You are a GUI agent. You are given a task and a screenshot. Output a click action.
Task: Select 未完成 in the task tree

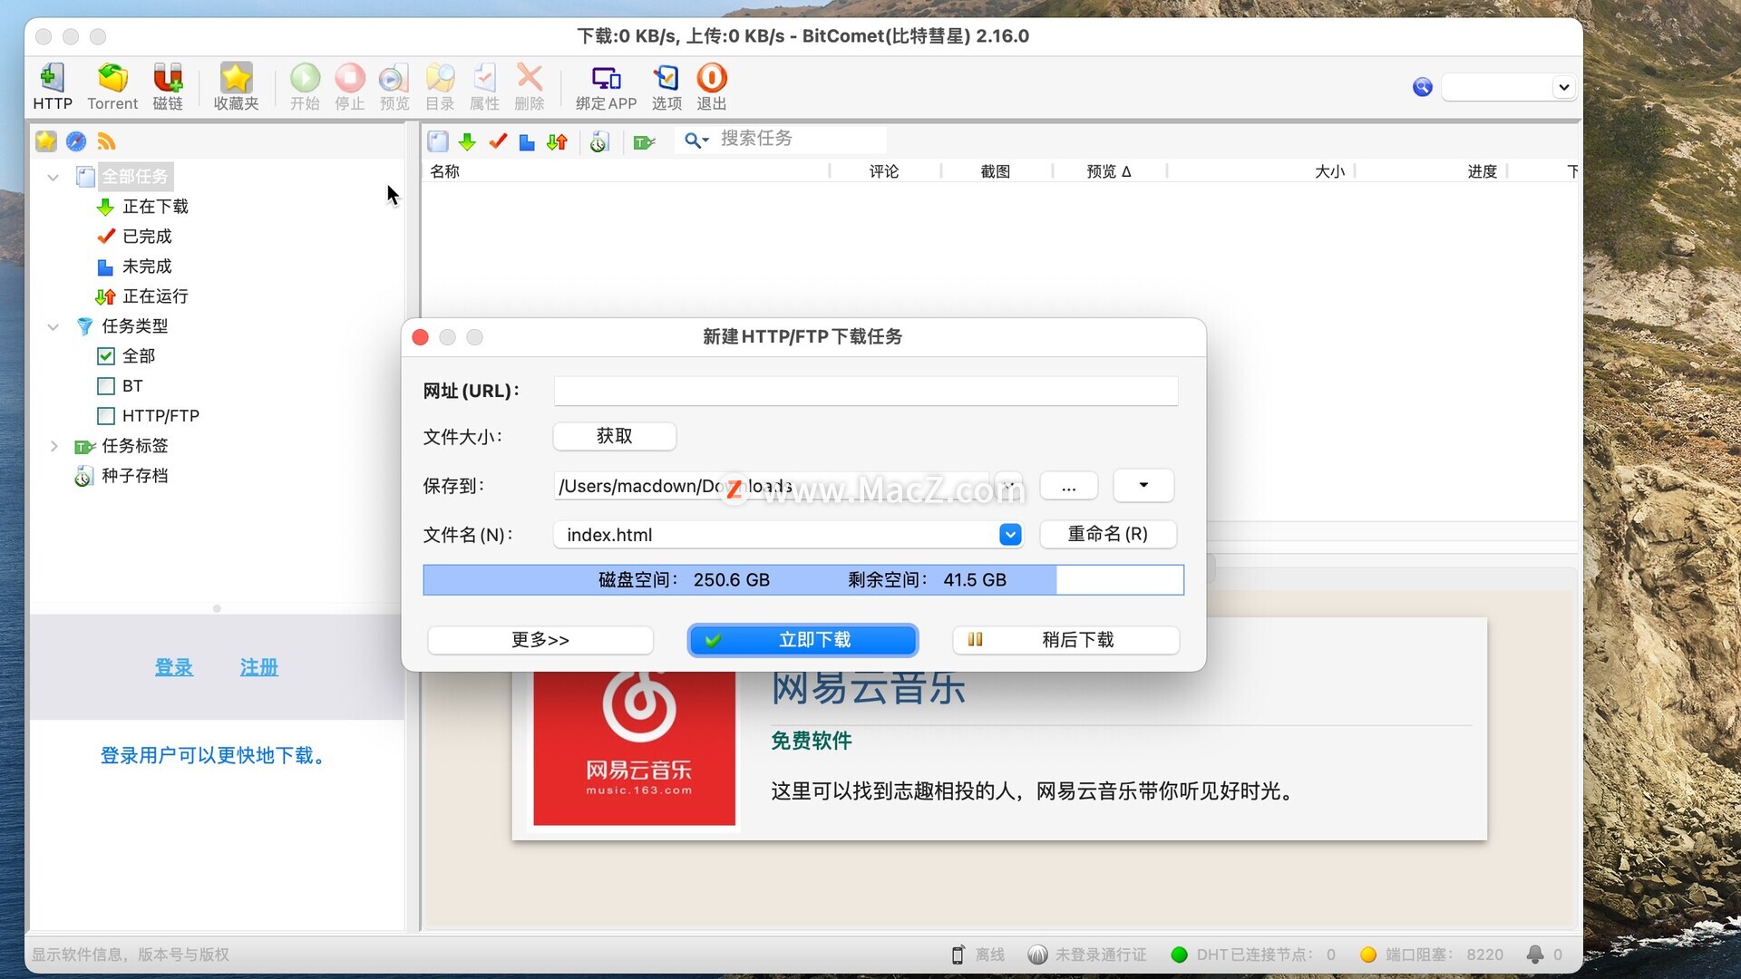[x=147, y=267]
